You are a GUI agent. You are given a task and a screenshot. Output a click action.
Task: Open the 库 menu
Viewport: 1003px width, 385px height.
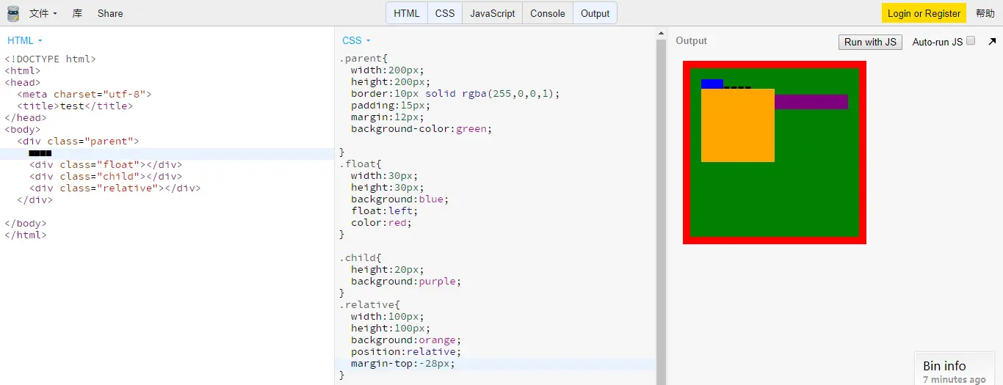[78, 13]
